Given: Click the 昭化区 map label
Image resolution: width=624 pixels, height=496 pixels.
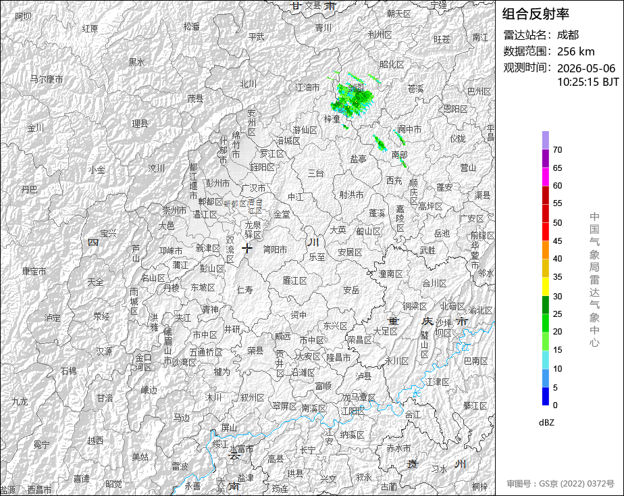Looking at the screenshot, I should pos(392,64).
